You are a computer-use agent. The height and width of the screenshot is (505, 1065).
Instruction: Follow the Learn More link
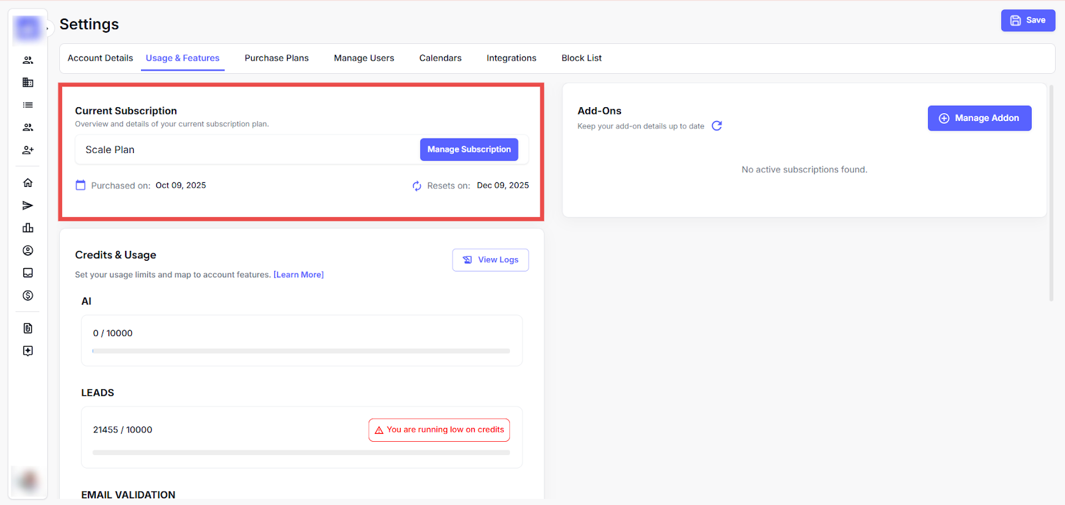click(298, 275)
